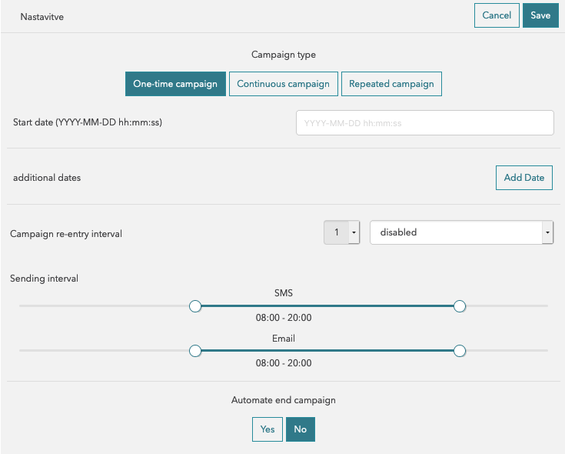Click the Nastavitve panel title
565x454 pixels.
tap(42, 16)
